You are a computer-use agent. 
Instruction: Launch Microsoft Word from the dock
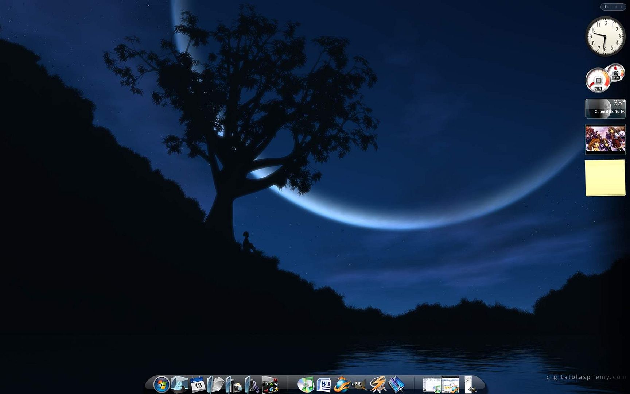tap(324, 385)
